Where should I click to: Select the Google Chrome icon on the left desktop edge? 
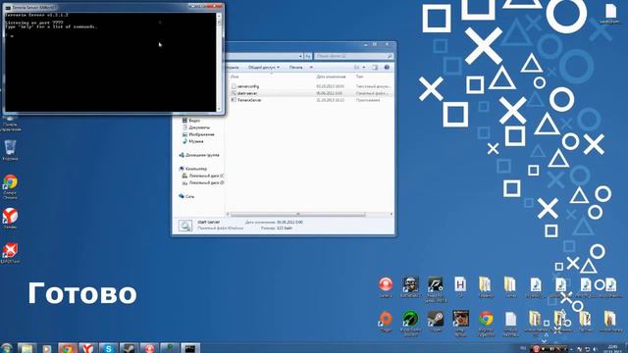[x=10, y=187]
